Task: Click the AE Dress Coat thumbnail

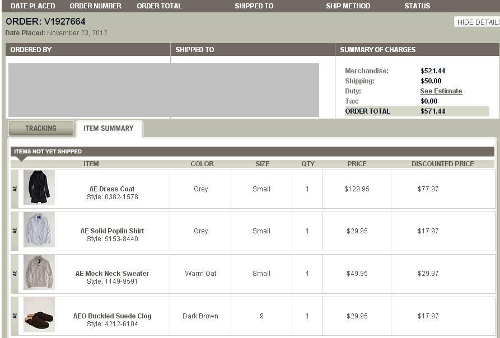Action: pyautogui.click(x=39, y=187)
